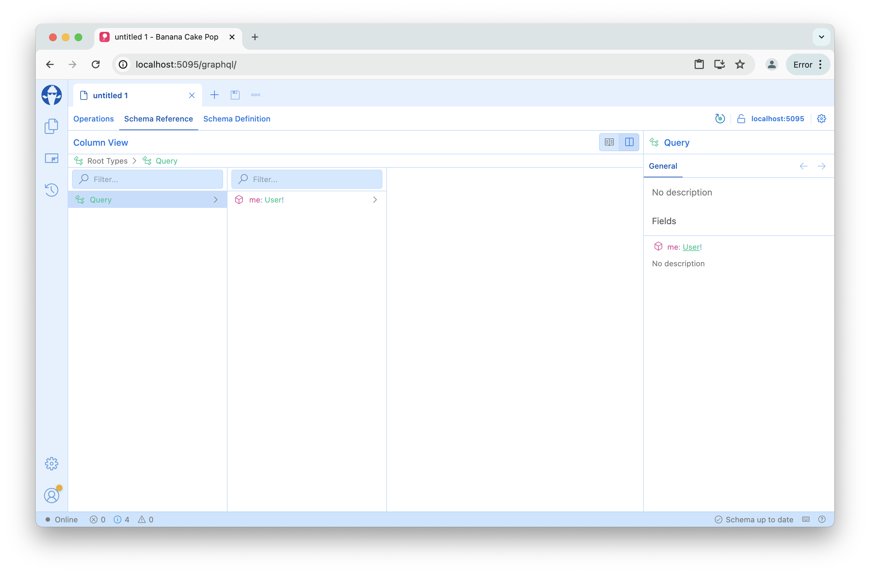Go back in the browser
This screenshot has height=574, width=870.
click(x=50, y=64)
